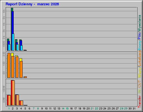The height and width of the screenshot is (112, 143).
Task: Click green day 7 label
Action: 34,109
